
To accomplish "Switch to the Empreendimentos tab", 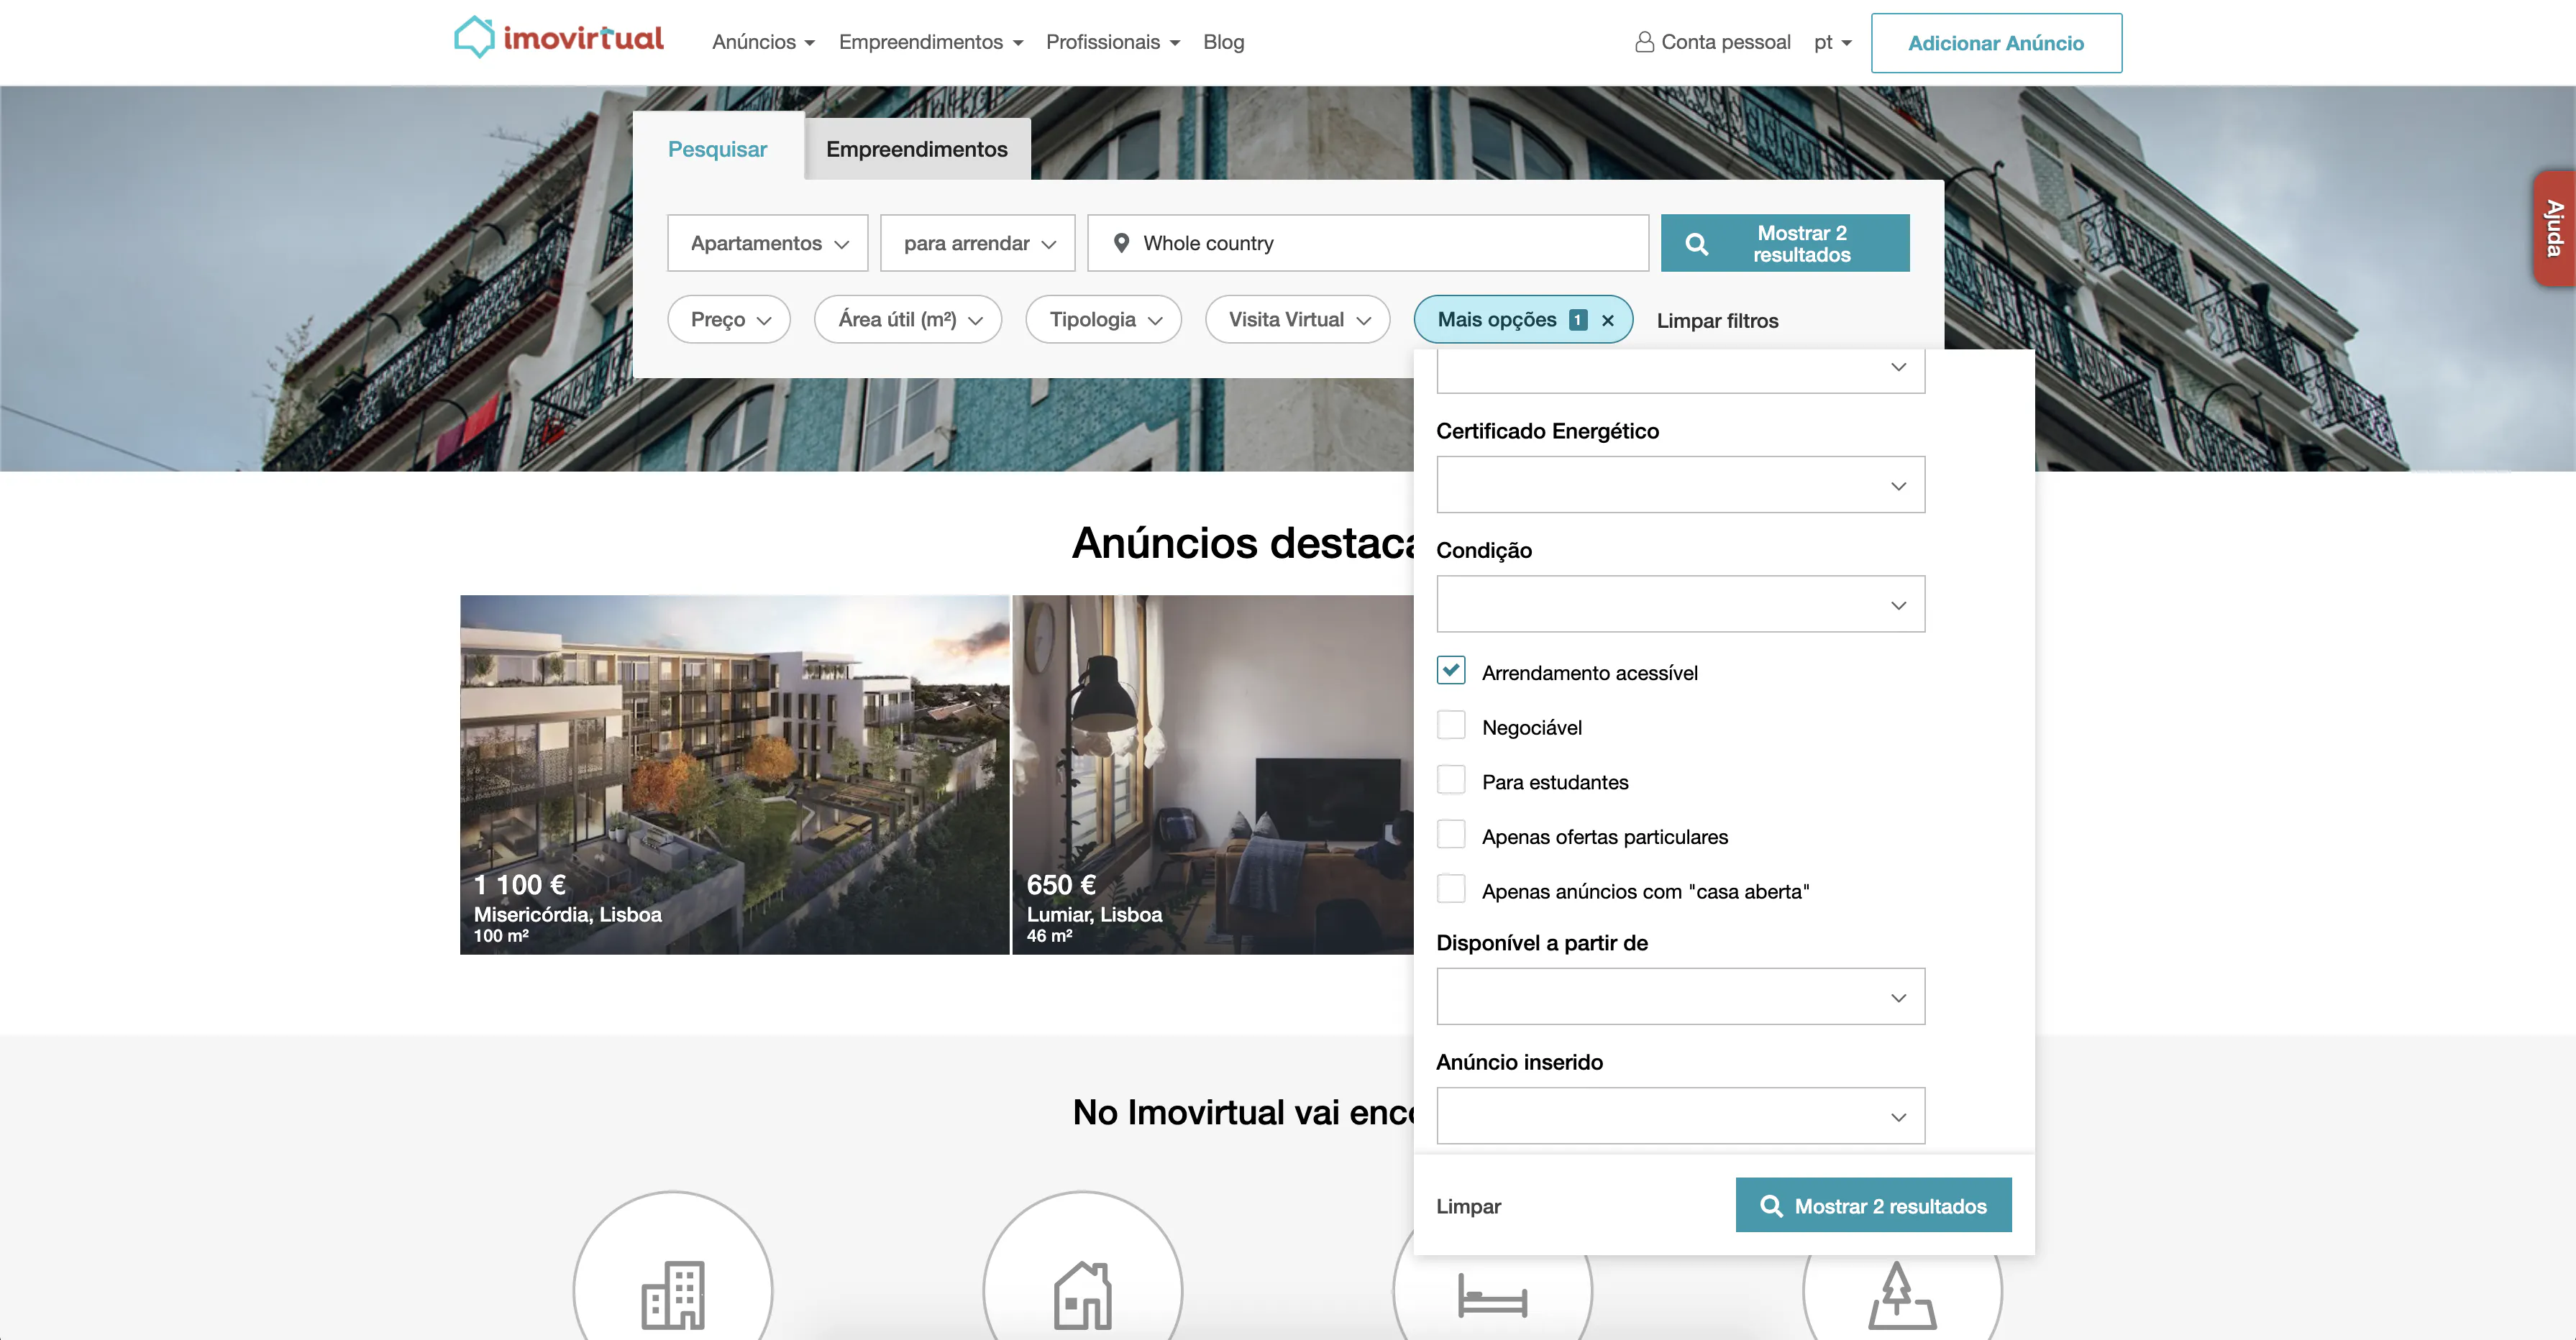I will [x=916, y=148].
